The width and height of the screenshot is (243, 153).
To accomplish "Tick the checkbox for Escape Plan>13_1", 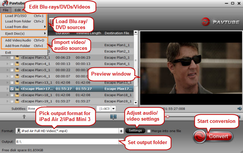I will (12, 82).
